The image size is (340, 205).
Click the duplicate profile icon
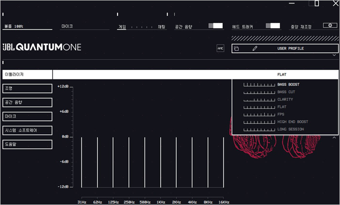(x=237, y=48)
